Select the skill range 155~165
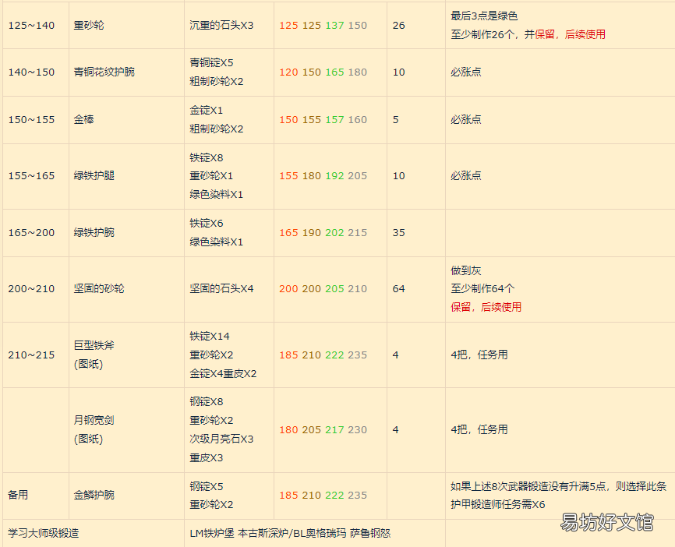The image size is (675, 547). click(31, 176)
